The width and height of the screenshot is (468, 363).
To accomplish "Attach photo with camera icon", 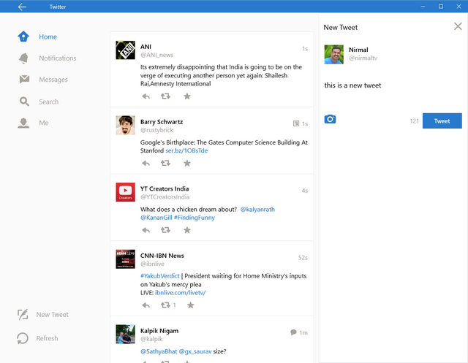I will click(330, 119).
